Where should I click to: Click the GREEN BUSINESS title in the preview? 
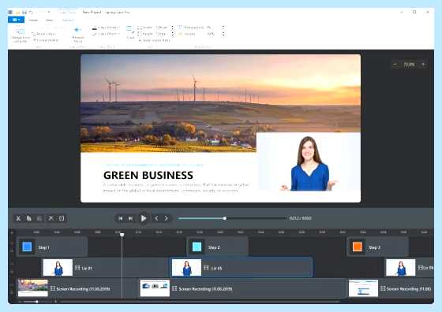pyautogui.click(x=148, y=175)
